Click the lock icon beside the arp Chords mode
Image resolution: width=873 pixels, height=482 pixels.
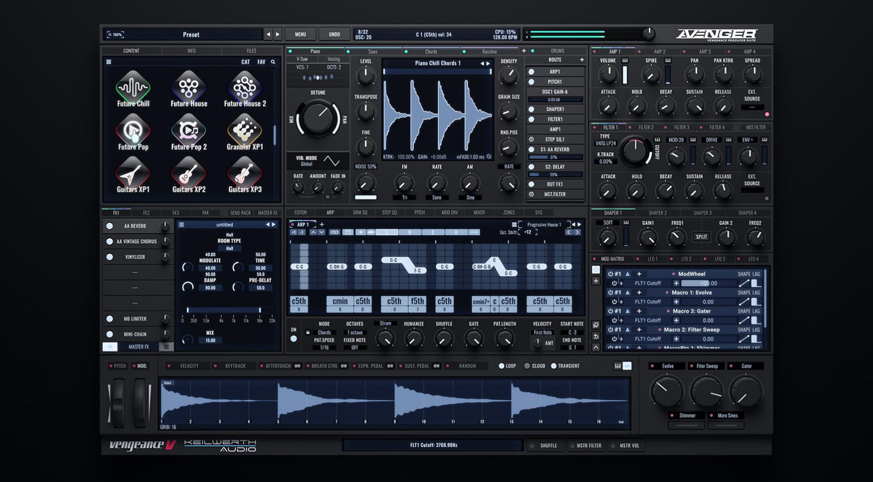(308, 333)
